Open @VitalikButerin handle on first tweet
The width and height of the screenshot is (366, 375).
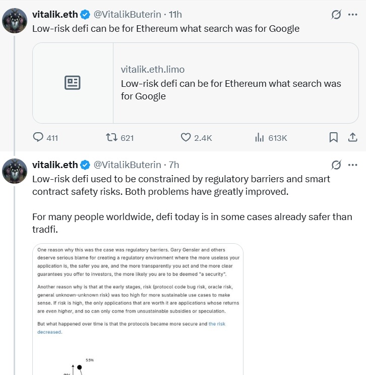[x=127, y=15]
